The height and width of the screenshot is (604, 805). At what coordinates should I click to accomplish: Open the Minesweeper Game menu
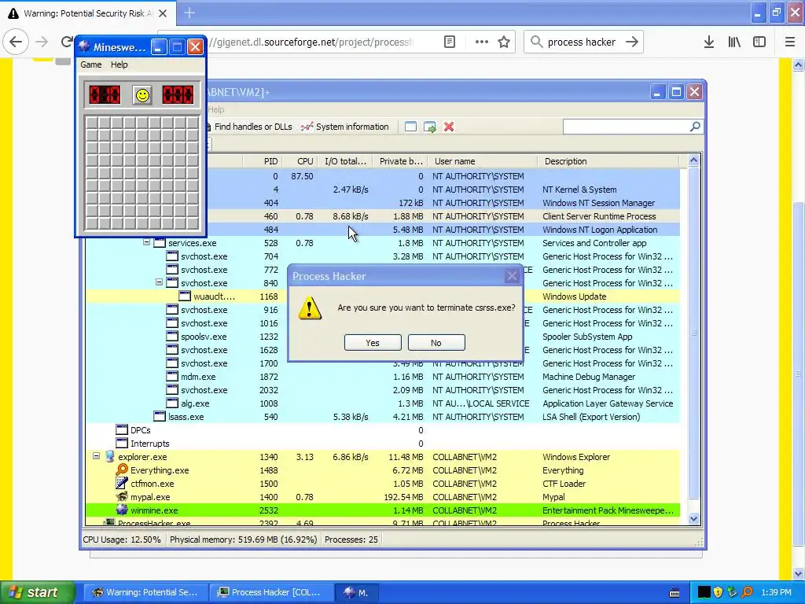pyautogui.click(x=91, y=64)
